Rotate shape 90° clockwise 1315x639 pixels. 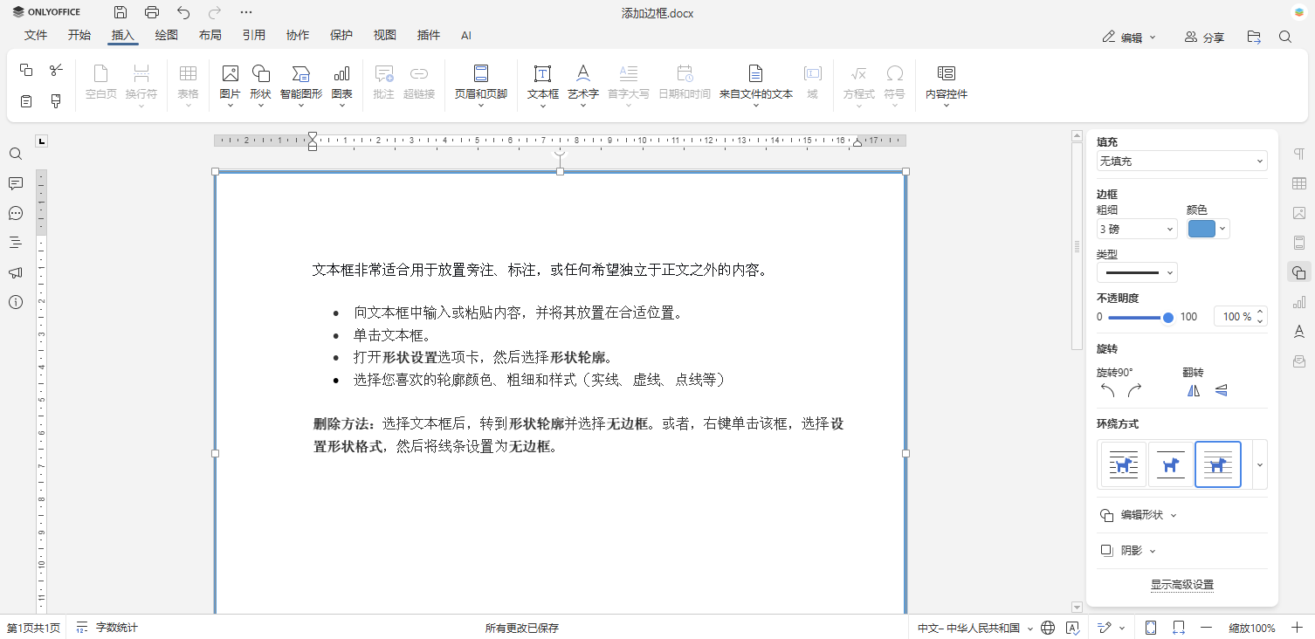1134,390
